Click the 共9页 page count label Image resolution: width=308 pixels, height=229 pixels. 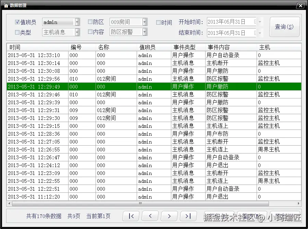74,216
